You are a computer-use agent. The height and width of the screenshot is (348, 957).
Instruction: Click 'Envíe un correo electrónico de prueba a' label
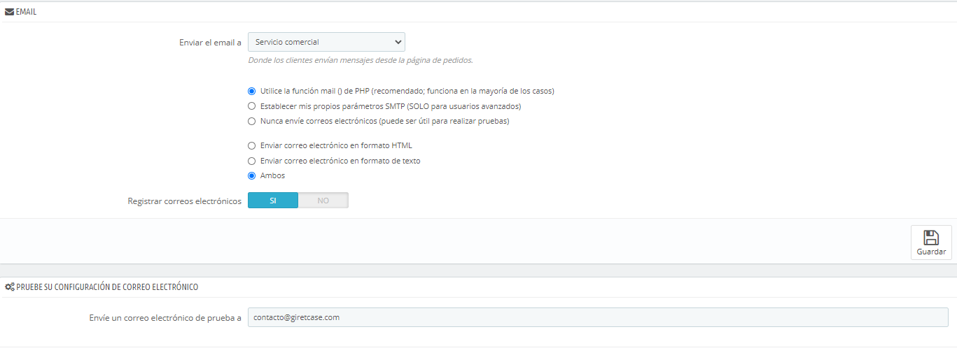pyautogui.click(x=165, y=318)
